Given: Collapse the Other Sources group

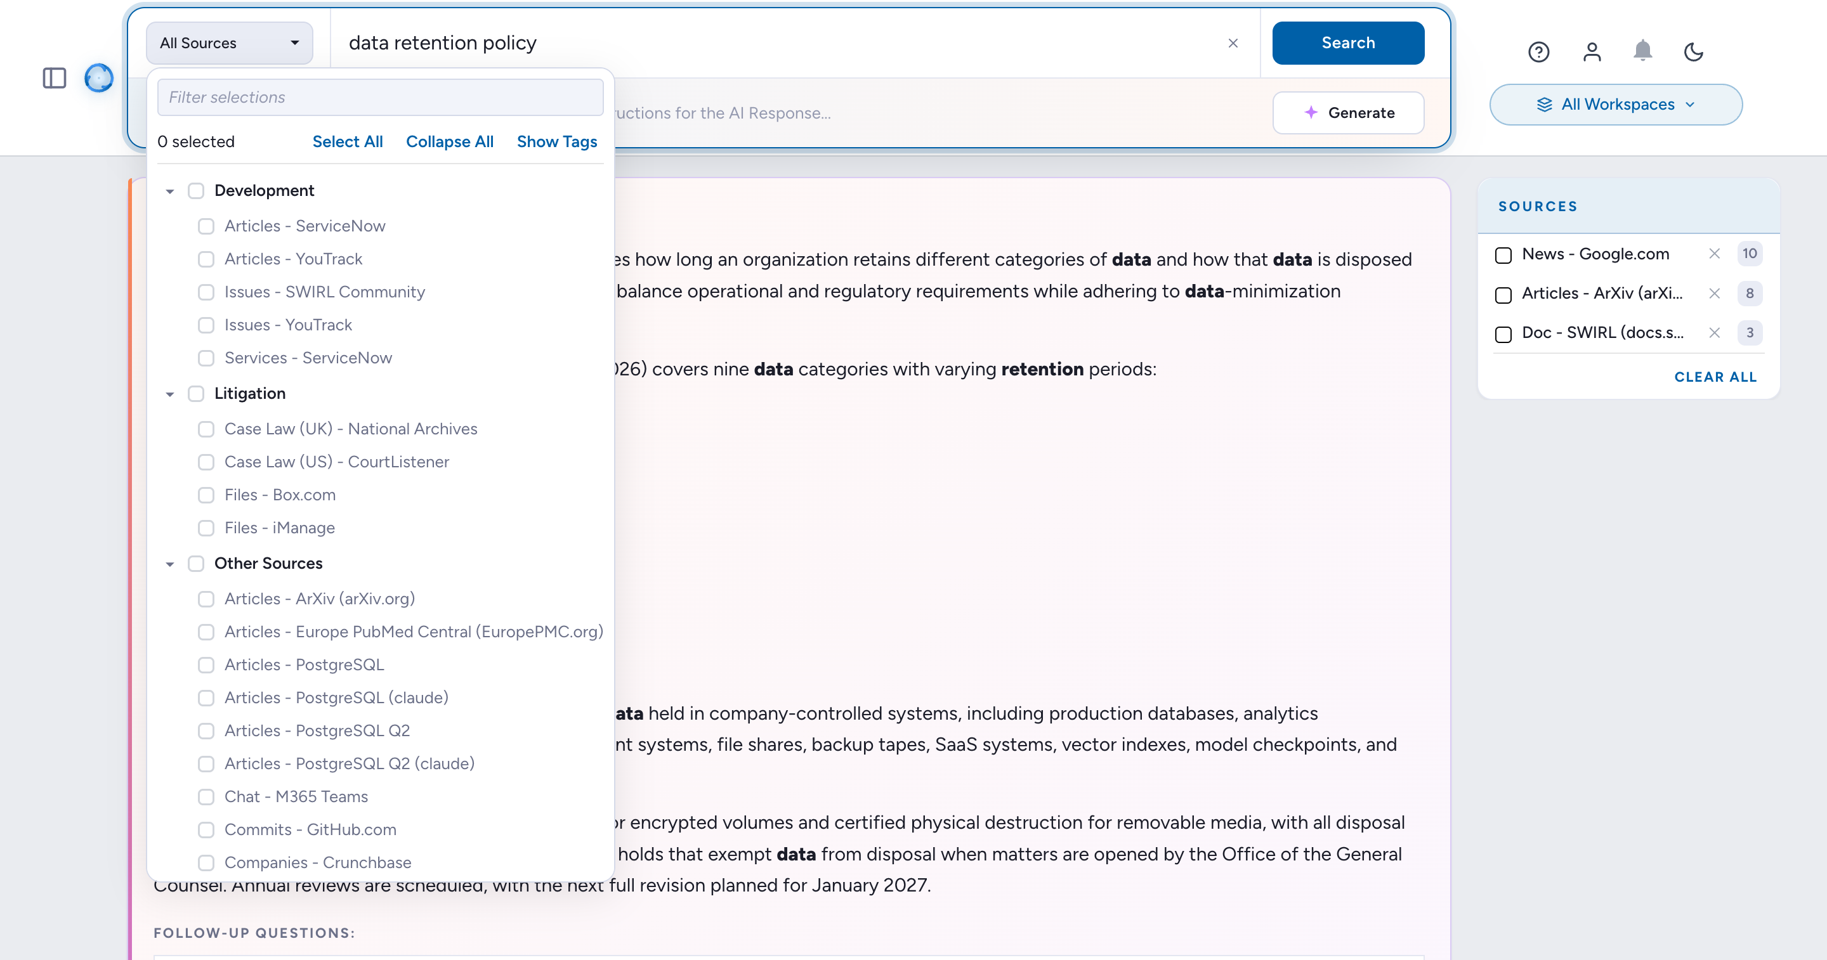Looking at the screenshot, I should coord(170,564).
